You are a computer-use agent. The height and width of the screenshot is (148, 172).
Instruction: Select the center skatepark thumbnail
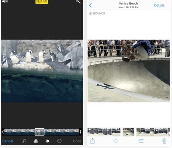click(128, 132)
